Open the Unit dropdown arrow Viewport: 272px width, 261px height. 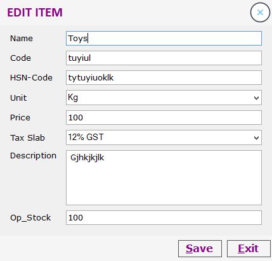(x=256, y=98)
